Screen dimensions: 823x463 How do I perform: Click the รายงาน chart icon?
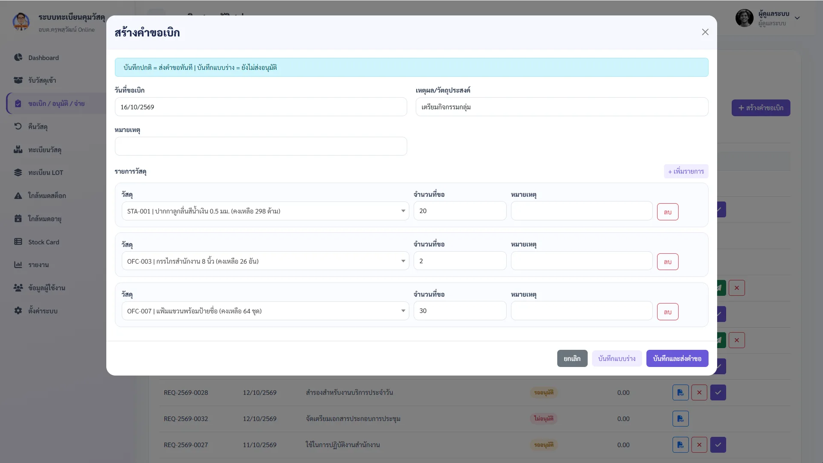click(18, 265)
